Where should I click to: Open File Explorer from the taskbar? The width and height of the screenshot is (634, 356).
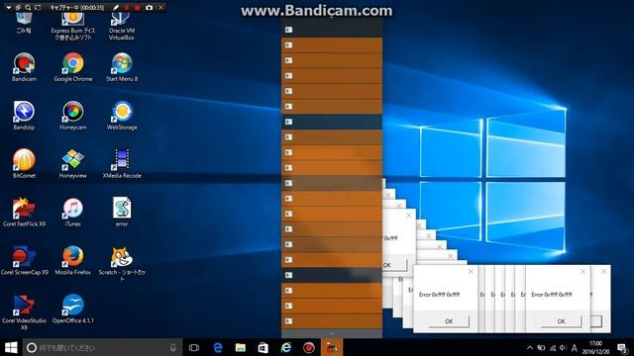click(241, 347)
